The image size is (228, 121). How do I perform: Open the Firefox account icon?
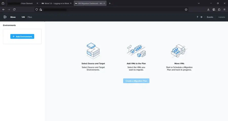(x=214, y=9)
